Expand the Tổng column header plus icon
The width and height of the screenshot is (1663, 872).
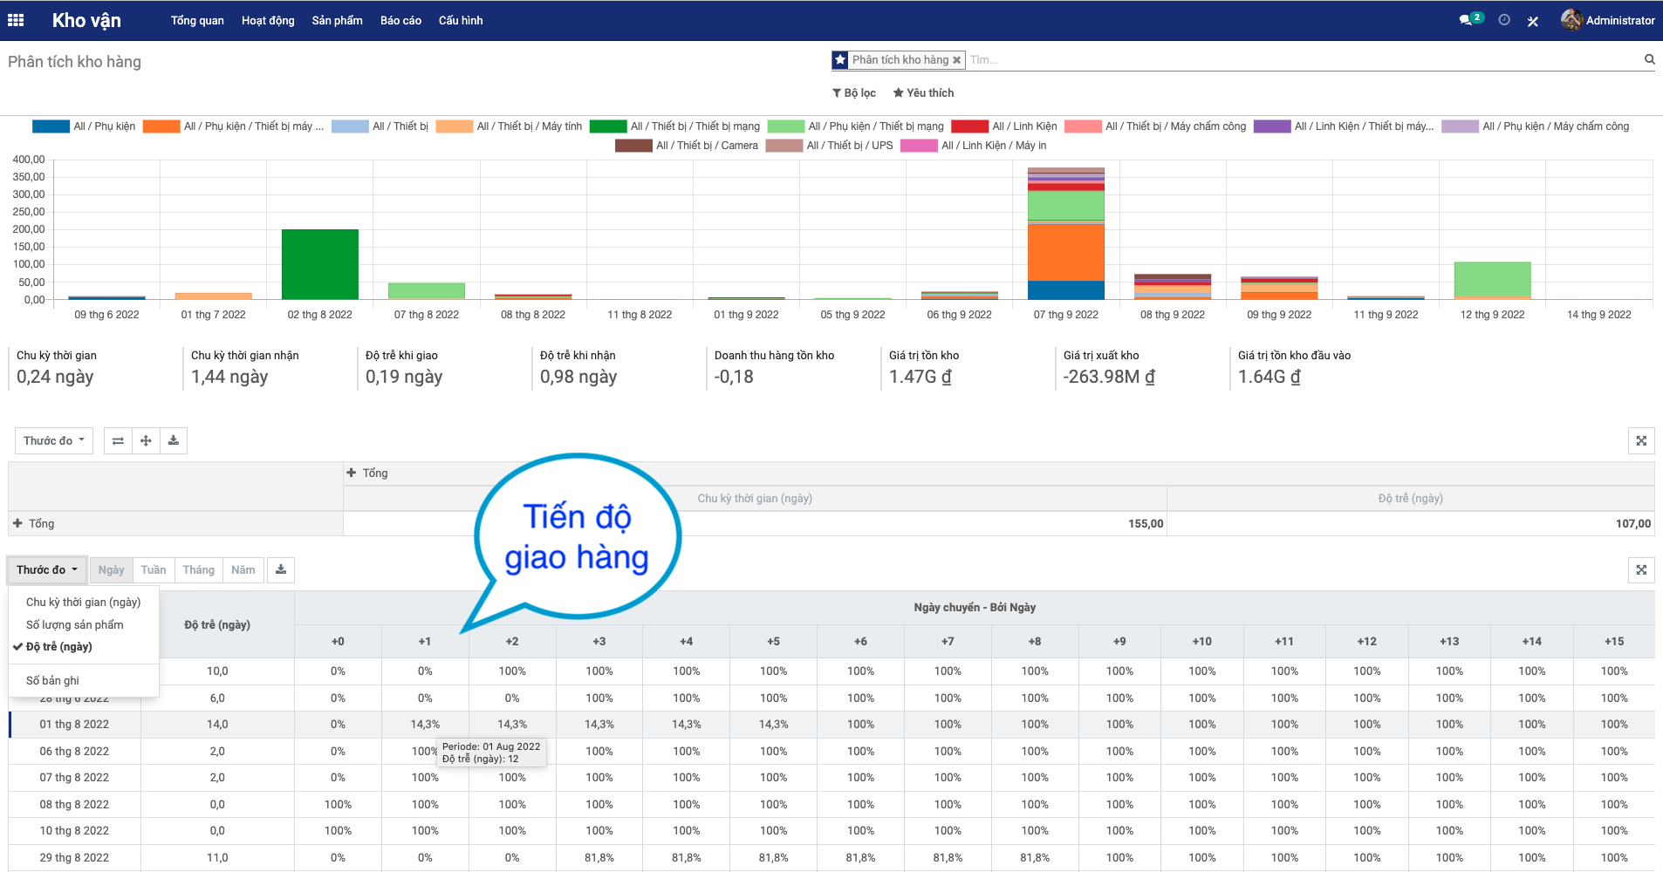pos(352,473)
